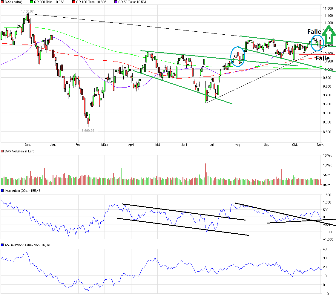Click the 'Falle' label above the blue circle
Viewport: 336px width, 297px height.
(314, 32)
